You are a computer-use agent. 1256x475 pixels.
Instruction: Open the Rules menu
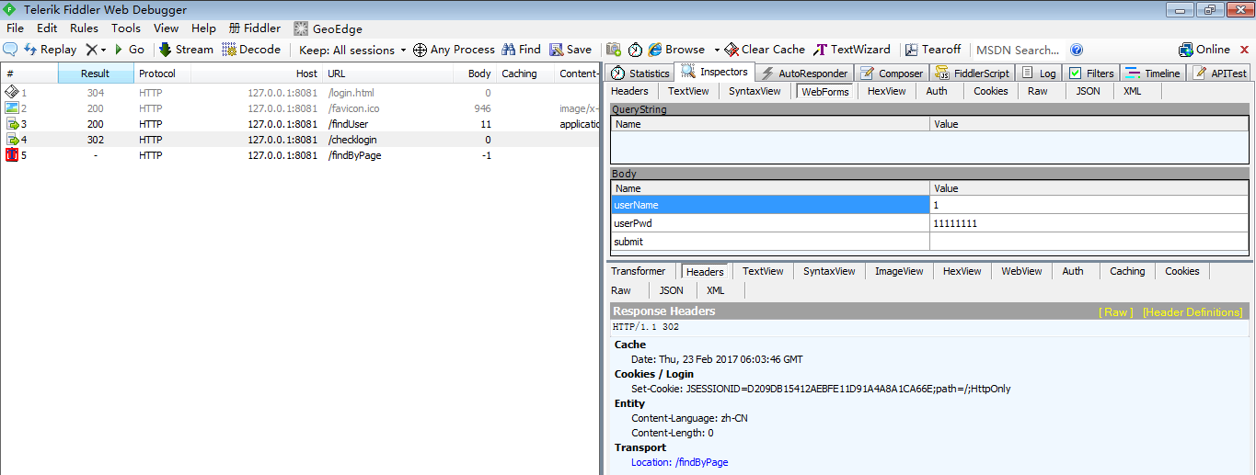pos(84,28)
